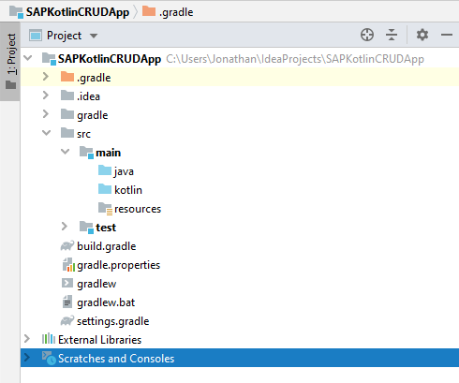Screen dimensions: 459x383
Task: Click the gradle.properties file icon
Action: [68, 265]
